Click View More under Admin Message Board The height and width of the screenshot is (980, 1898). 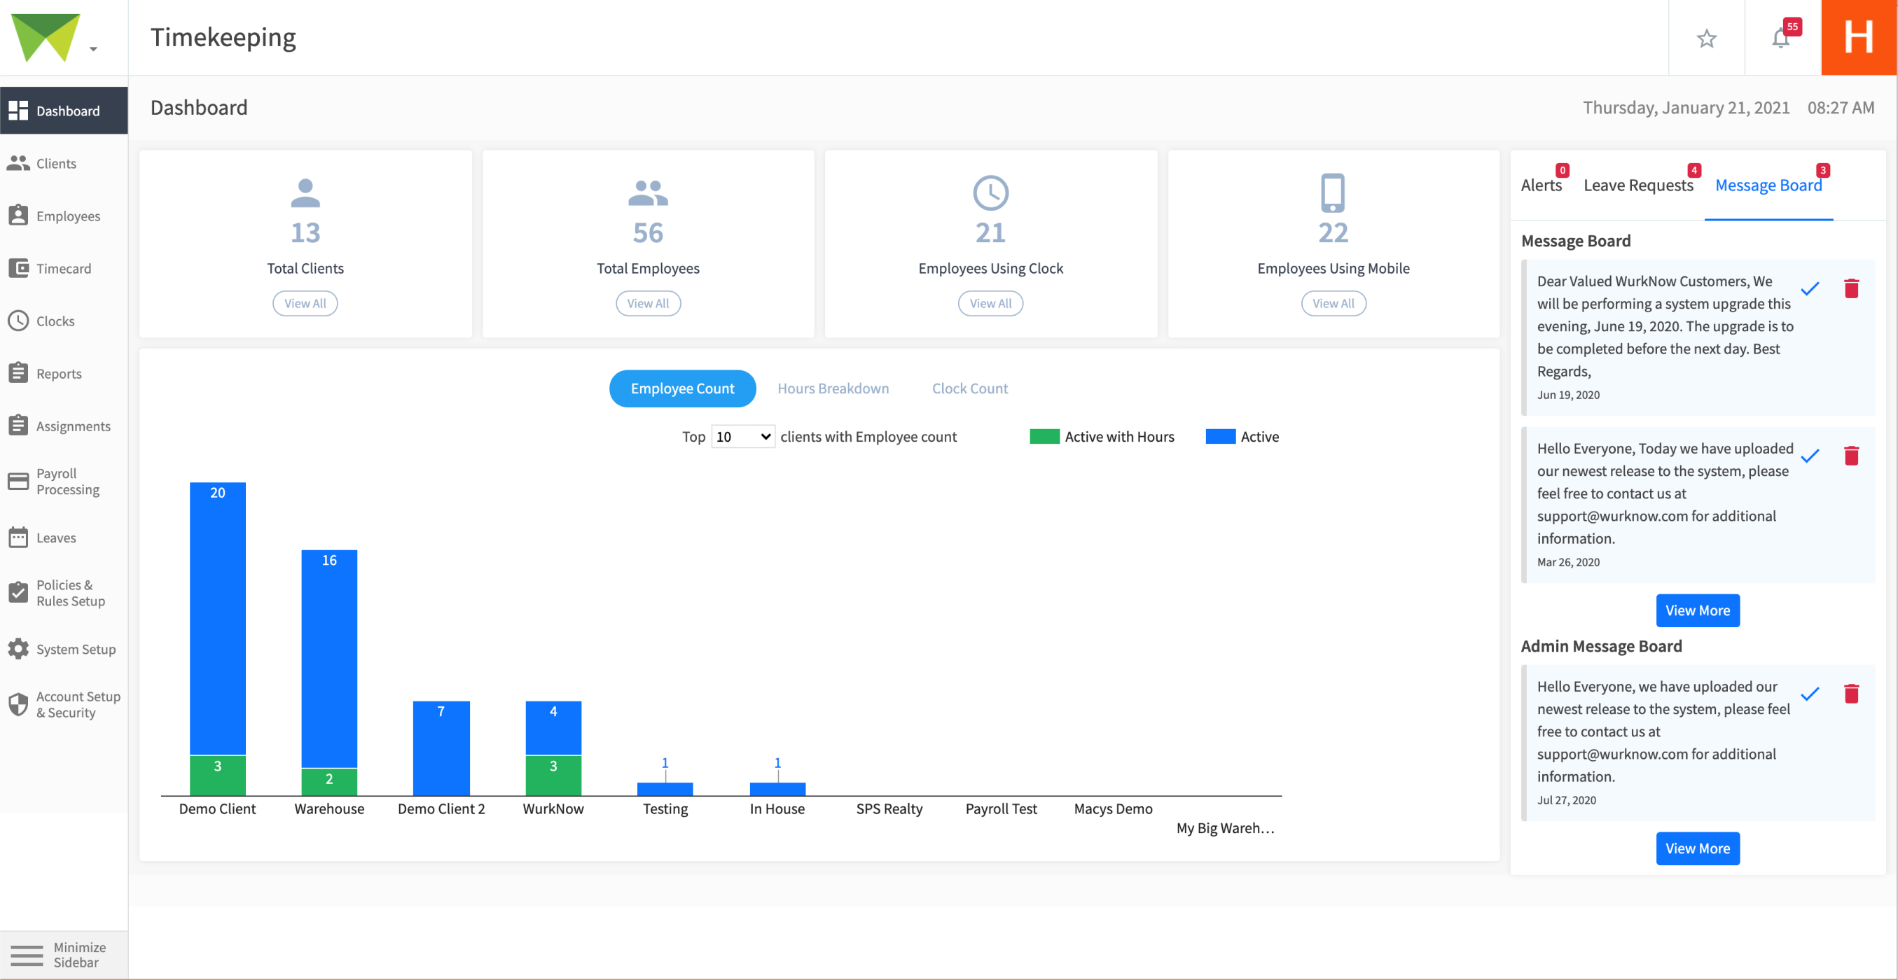[1697, 848]
